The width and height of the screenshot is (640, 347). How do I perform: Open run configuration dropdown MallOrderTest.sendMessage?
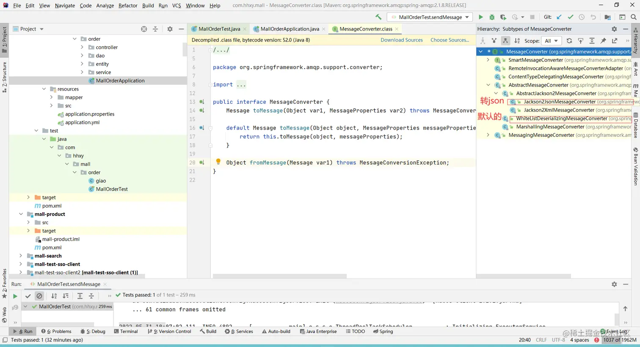pos(430,17)
